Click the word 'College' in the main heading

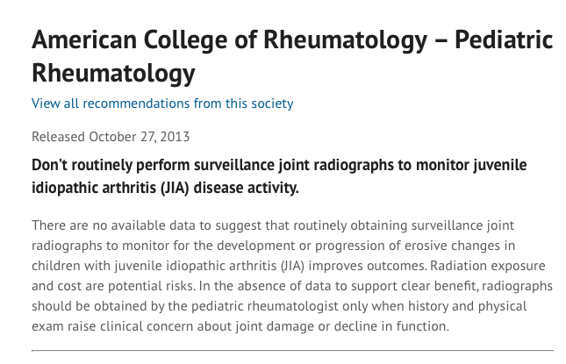pyautogui.click(x=185, y=40)
